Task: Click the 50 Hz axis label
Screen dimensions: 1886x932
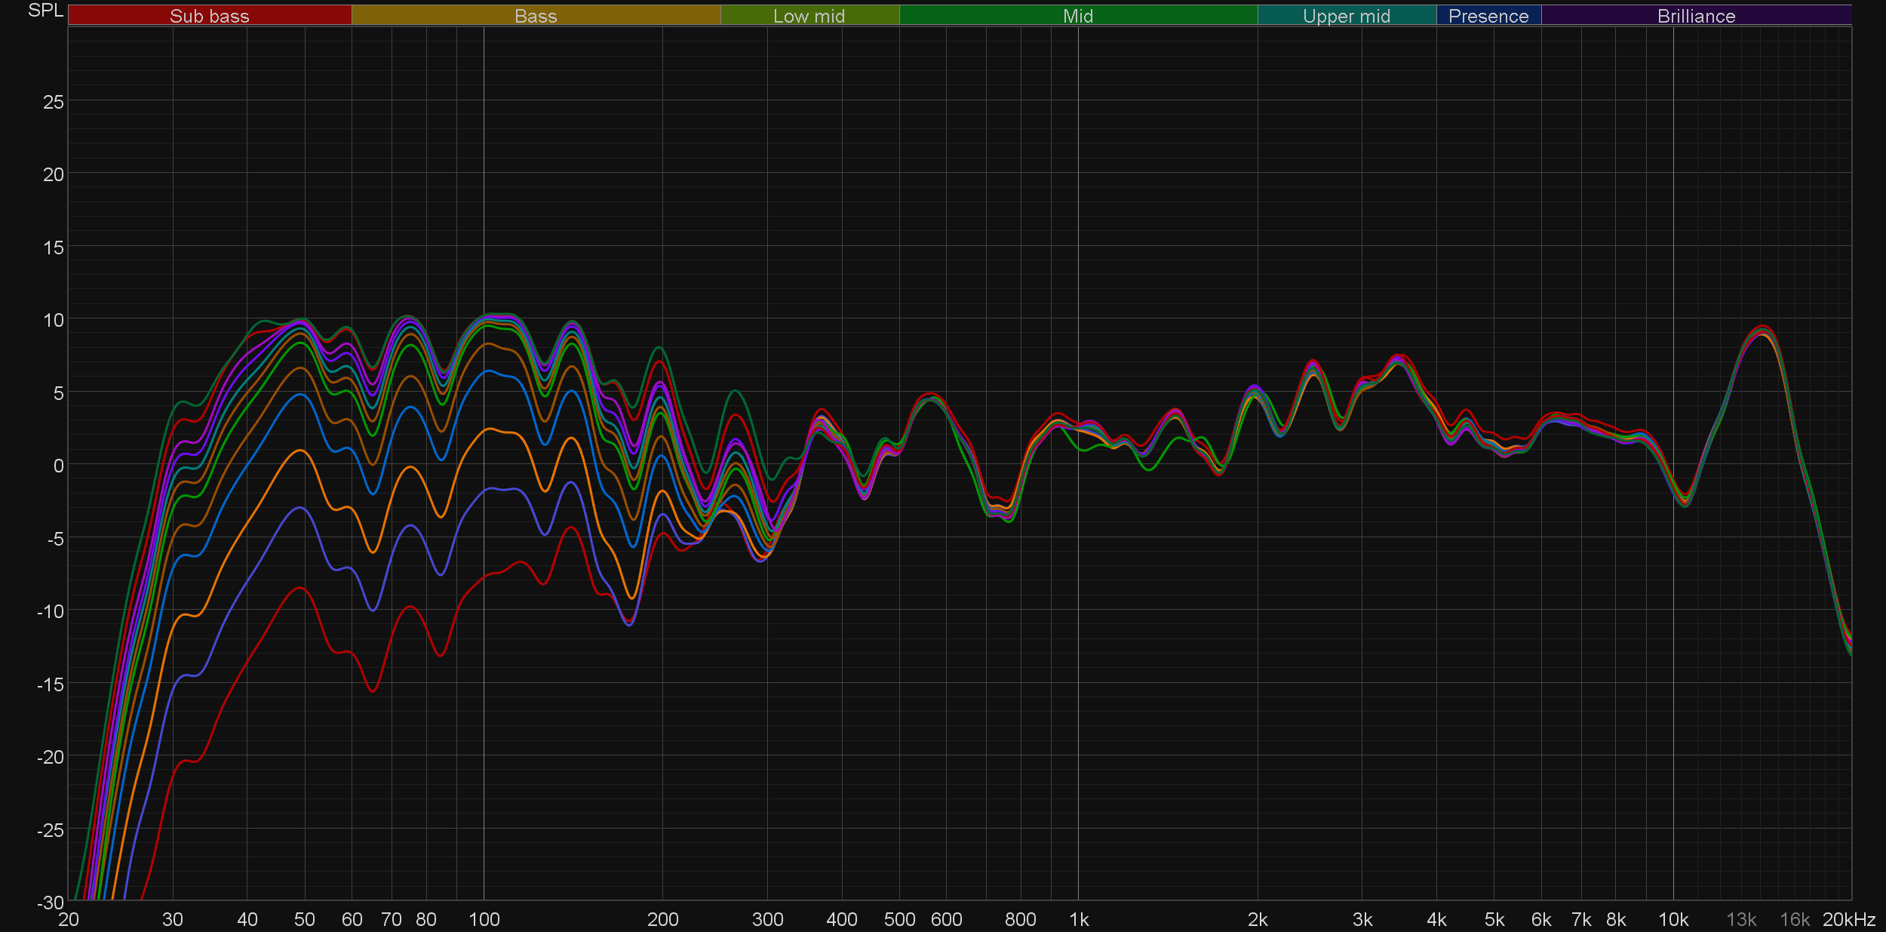Action: [304, 919]
